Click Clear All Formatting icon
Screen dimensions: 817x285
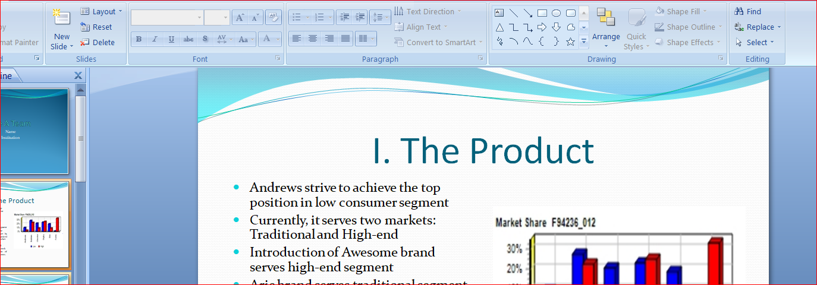coord(274,17)
